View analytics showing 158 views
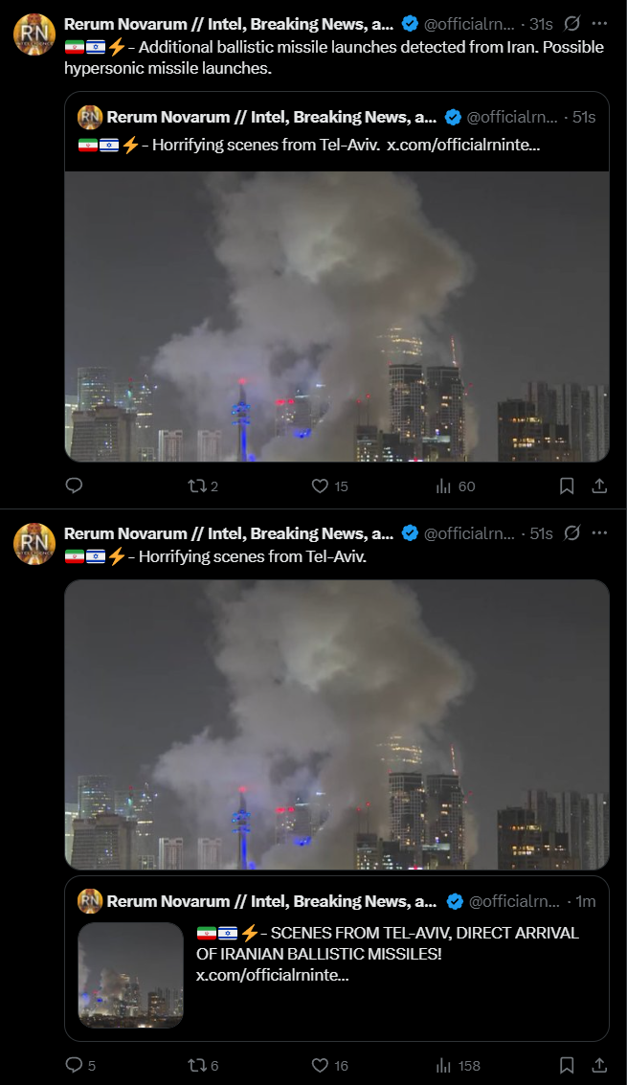This screenshot has height=1085, width=627. pyautogui.click(x=459, y=1066)
